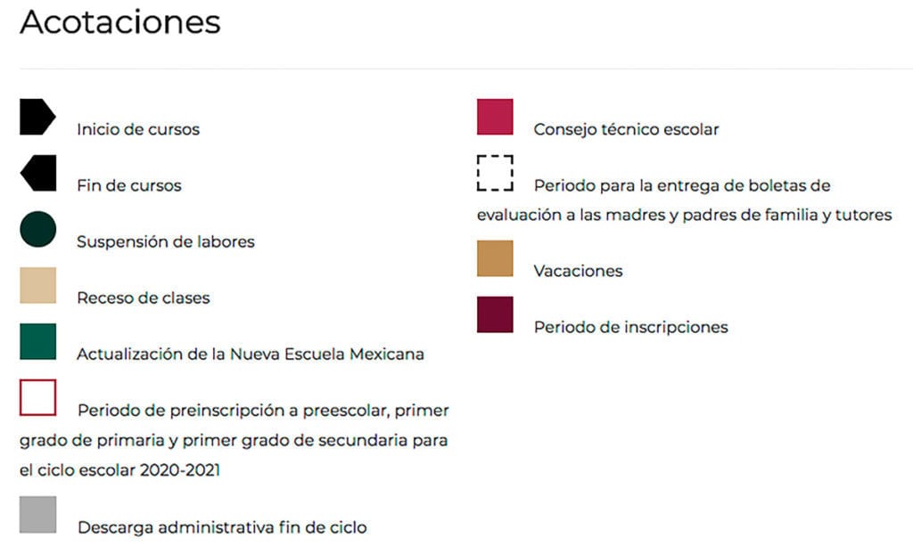This screenshot has width=913, height=546.
Task: Select the Descarga administrativa fin de ciclo text
Action: [222, 527]
